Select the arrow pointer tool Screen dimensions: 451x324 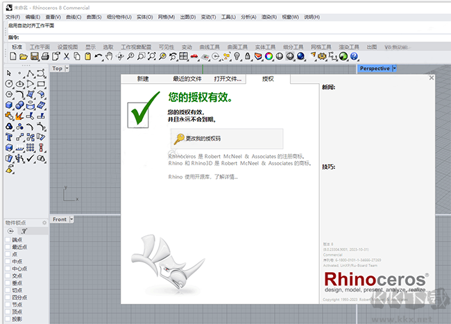(x=8, y=73)
